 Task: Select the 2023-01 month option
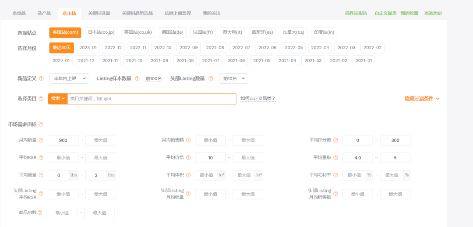tap(88, 47)
